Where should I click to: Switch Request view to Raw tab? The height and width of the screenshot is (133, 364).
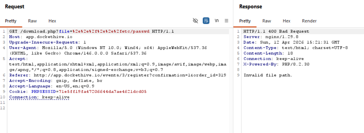(x=32, y=21)
